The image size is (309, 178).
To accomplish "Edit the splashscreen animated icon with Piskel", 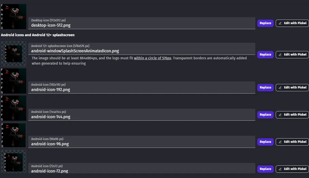I will coord(292,54).
